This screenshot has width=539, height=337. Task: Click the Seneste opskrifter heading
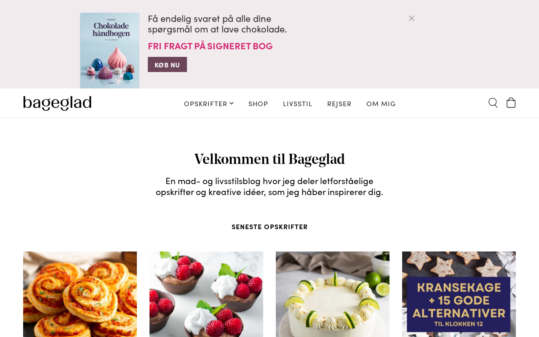point(269,227)
